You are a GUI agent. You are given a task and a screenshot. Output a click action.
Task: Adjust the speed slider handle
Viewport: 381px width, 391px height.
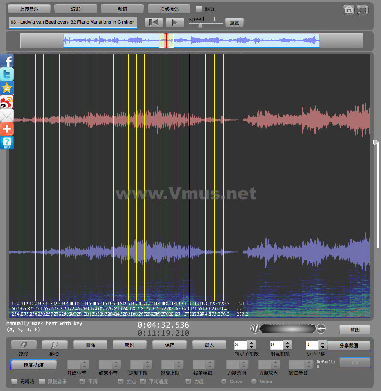[200, 25]
